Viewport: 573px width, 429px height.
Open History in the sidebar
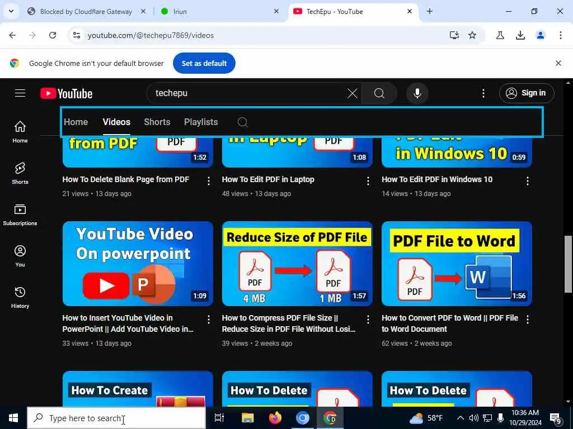[x=20, y=297]
